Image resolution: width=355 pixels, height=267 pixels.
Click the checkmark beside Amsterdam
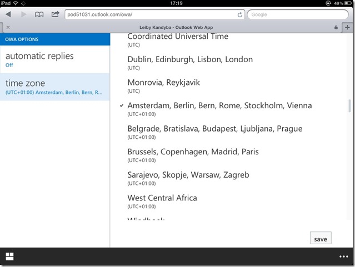(122, 105)
